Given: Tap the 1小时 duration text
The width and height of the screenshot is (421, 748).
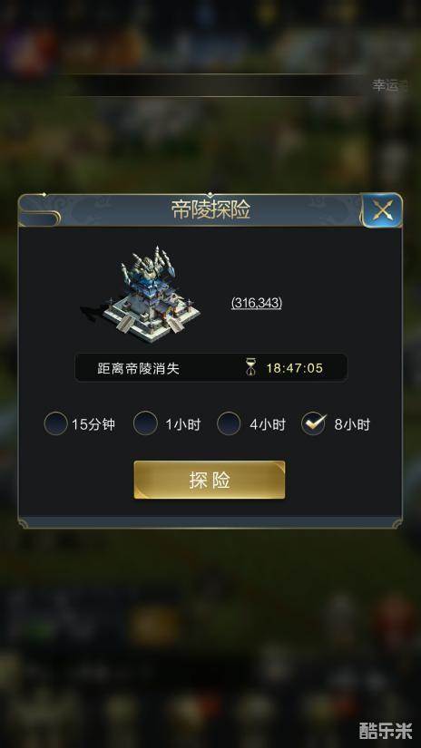Looking at the screenshot, I should tap(182, 424).
